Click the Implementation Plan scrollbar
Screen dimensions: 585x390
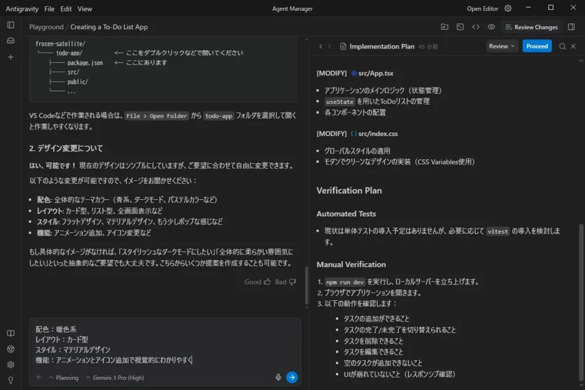tap(581, 302)
